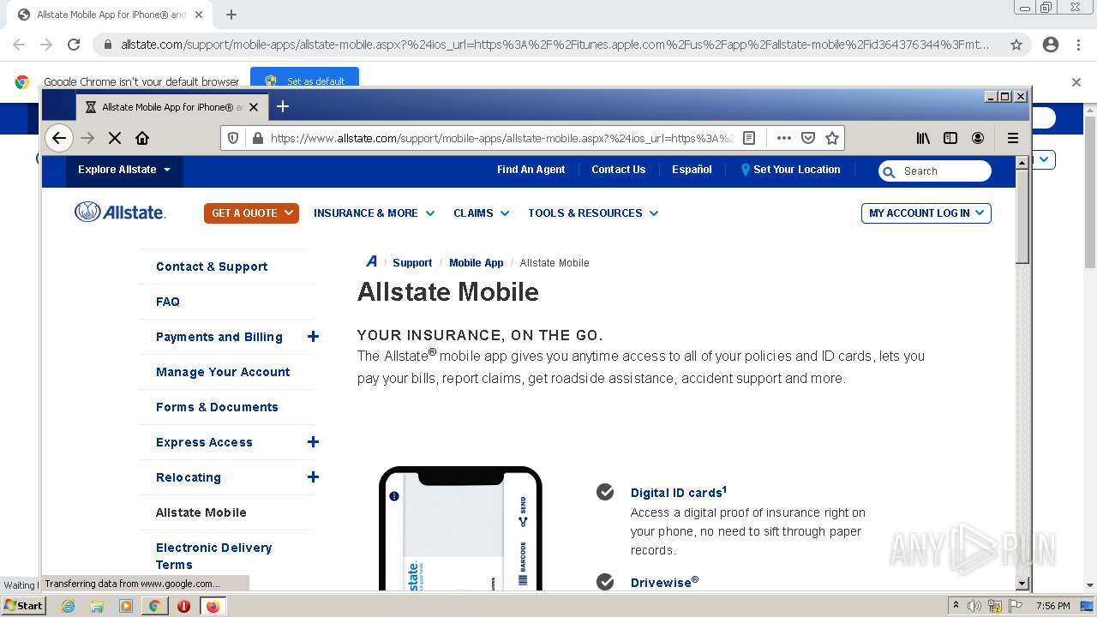Open Firefox hamburger menu
This screenshot has height=617, width=1097.
click(x=1013, y=138)
